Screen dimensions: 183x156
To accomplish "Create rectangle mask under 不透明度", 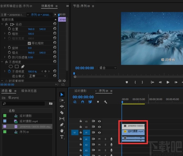I will (17, 66).
